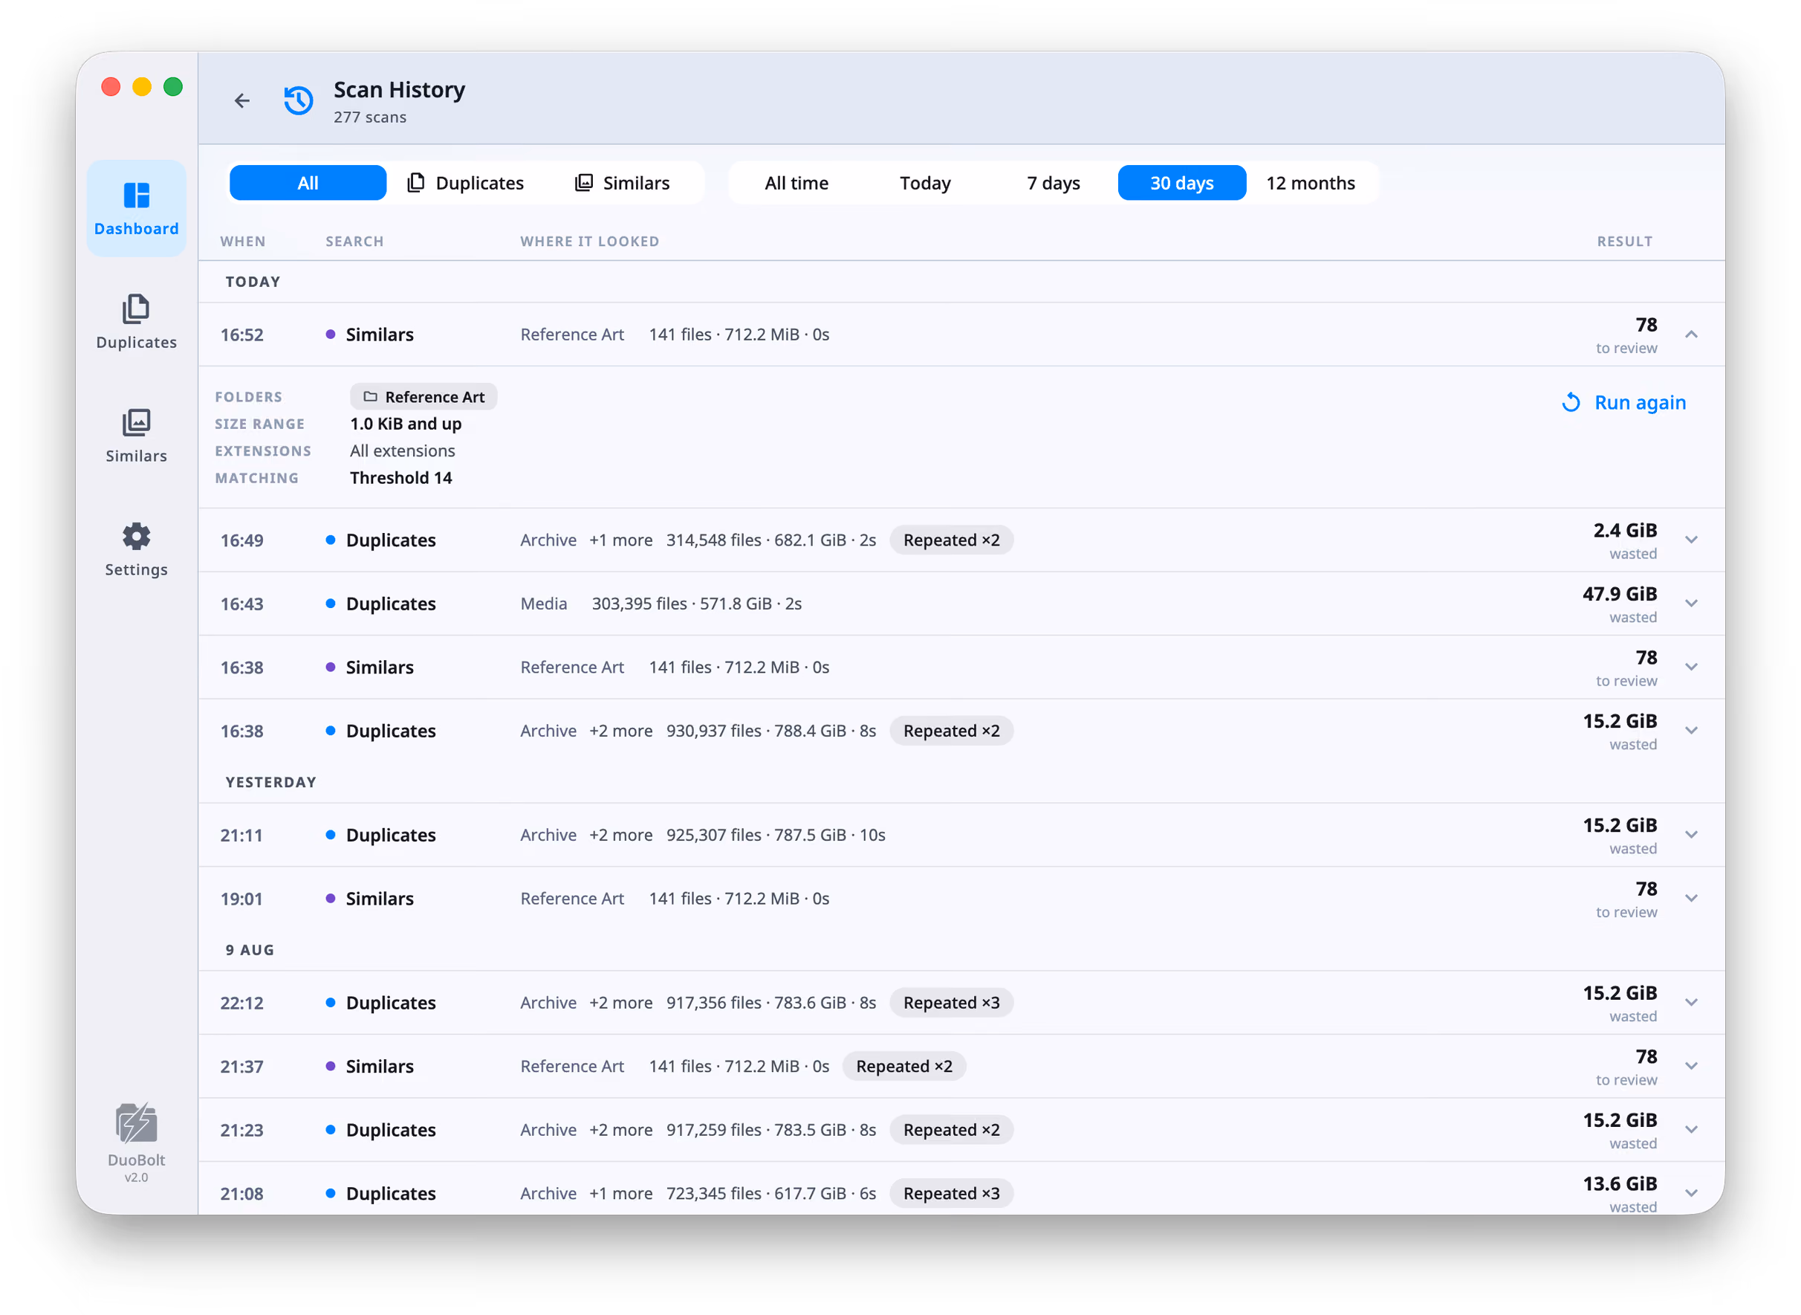Expand the 22:12 Duplicates scan row
This screenshot has height=1315, width=1801.
pyautogui.click(x=1691, y=1004)
